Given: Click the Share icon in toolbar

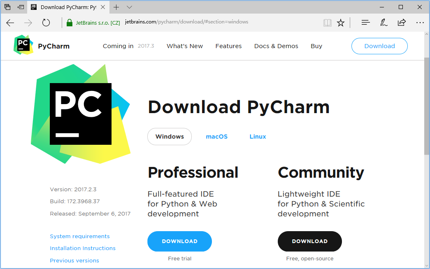Looking at the screenshot, I should (402, 23).
